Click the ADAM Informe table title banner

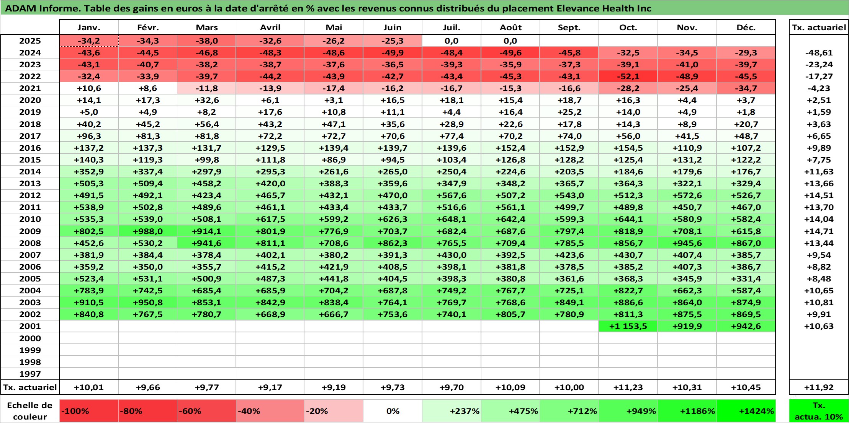pos(424,8)
